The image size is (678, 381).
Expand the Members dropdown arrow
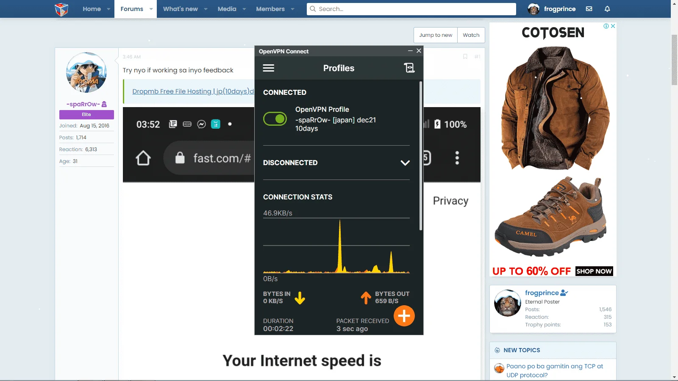(292, 9)
